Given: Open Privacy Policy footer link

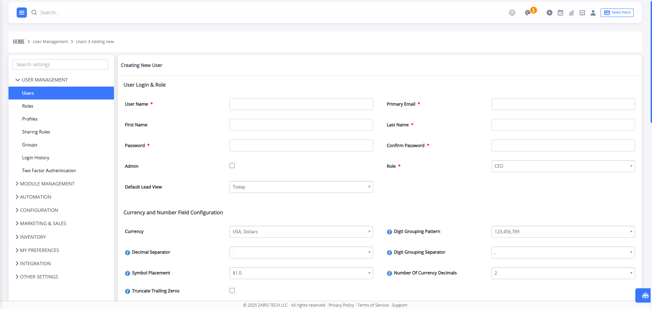Looking at the screenshot, I should click(x=341, y=305).
